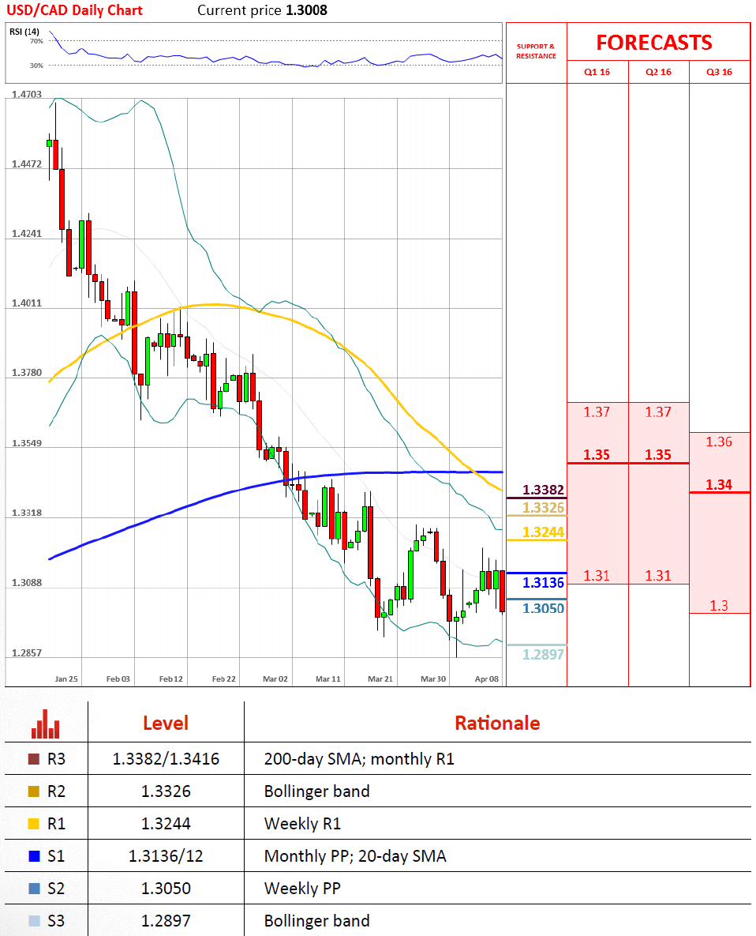Viewport: 756px width, 936px height.
Task: Click the 'Feb 22' date axis label
Action: 223,679
